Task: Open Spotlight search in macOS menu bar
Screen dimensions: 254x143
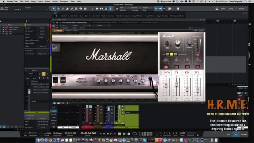Action: (x=246, y=2)
